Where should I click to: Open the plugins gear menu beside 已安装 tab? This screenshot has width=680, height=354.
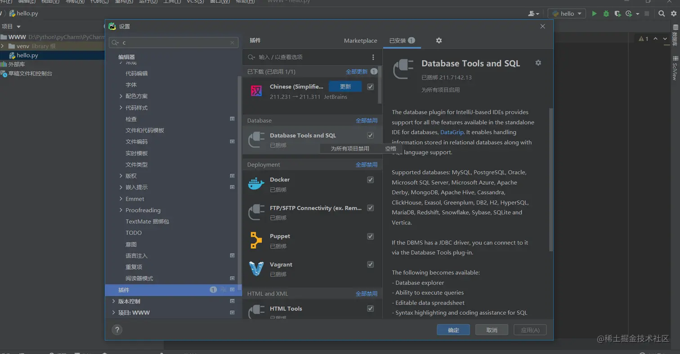pos(439,40)
